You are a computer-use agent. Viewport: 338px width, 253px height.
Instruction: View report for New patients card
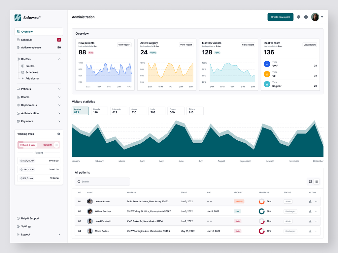point(124,45)
